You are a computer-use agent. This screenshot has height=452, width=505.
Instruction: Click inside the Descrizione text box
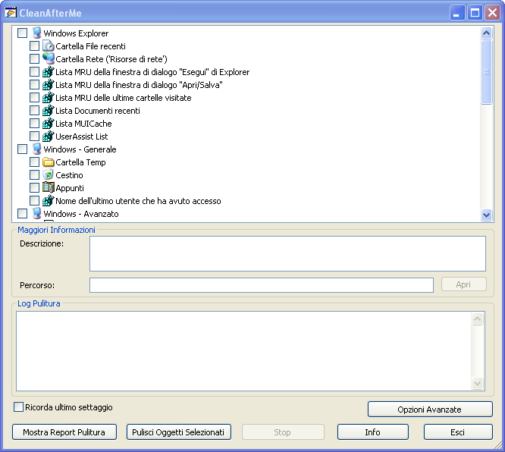(287, 253)
